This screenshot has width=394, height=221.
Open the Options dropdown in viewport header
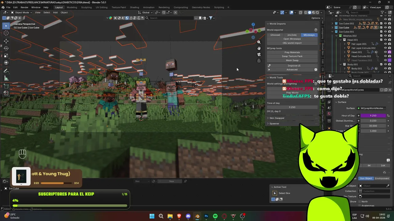(317, 18)
